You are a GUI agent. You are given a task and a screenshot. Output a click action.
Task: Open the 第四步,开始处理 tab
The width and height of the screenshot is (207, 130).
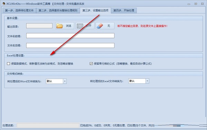point(124,10)
